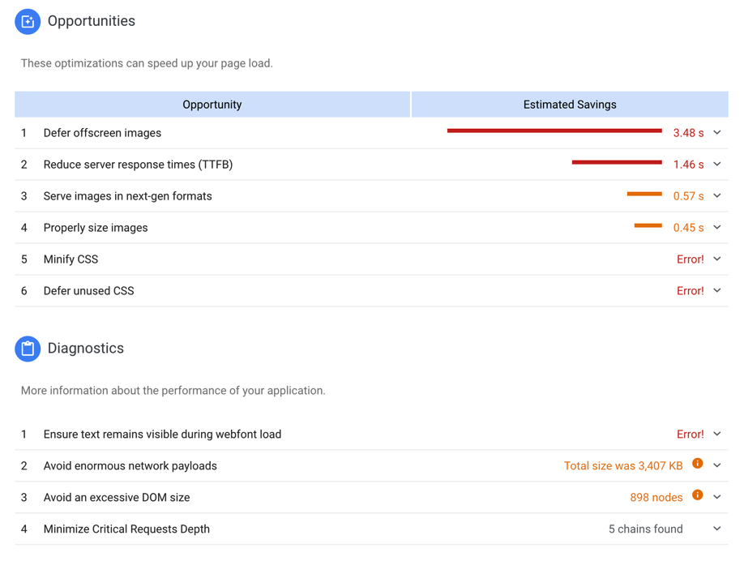The height and width of the screenshot is (561, 744).
Task: Click the info icon next to '898 nodes'
Action: click(x=697, y=496)
